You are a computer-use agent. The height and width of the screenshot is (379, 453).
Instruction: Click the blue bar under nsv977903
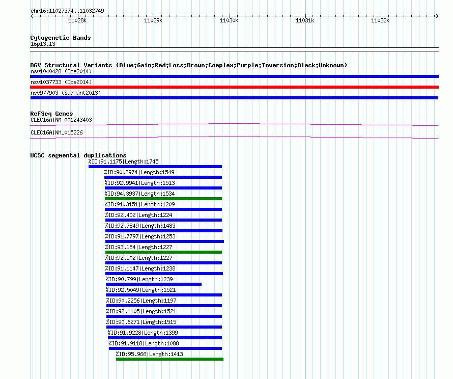[x=234, y=98]
